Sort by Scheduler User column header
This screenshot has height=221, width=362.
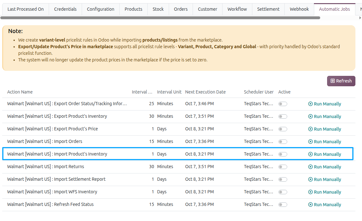[259, 92]
